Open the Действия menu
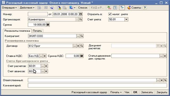Screen dimensions: 170x96 [27, 8]
